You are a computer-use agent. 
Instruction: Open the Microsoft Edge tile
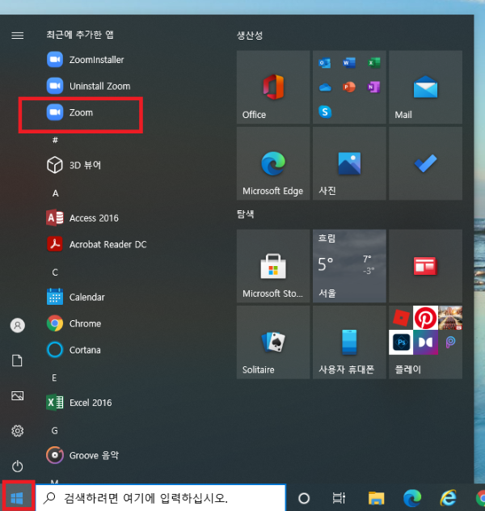click(273, 163)
